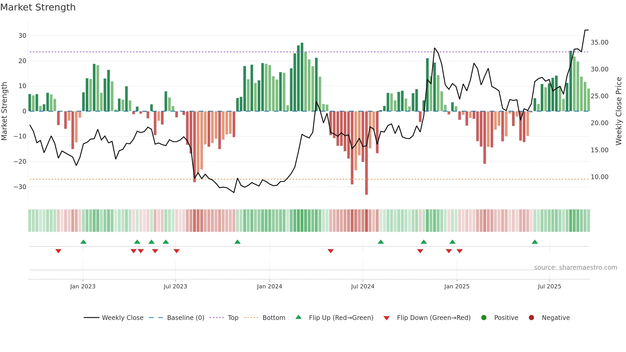The width and height of the screenshot is (626, 352).
Task: Click the green triangle icon in the legend
Action: coord(299,317)
